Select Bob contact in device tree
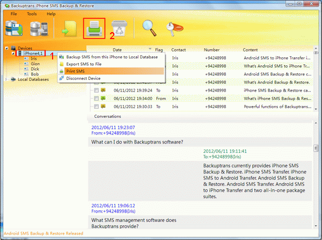 pos(35,74)
